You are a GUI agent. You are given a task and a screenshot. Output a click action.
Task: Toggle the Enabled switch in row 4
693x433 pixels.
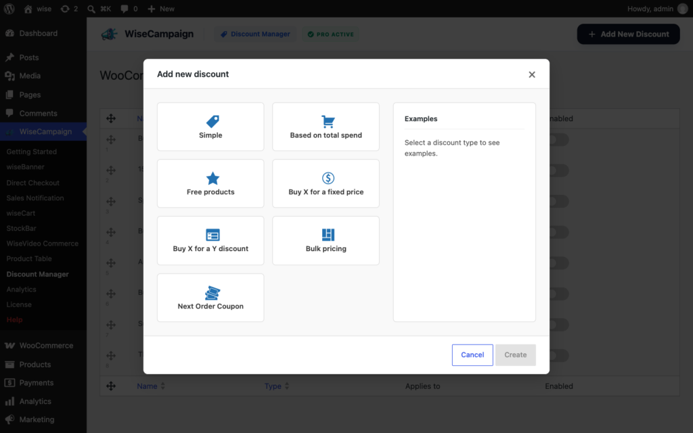[558, 233]
